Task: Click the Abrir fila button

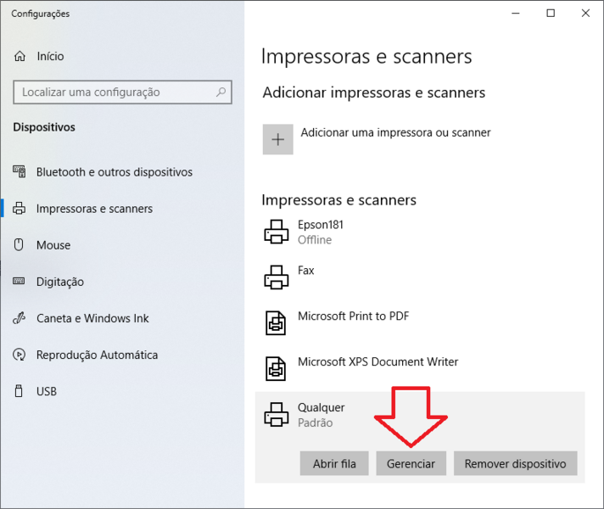Action: tap(334, 463)
